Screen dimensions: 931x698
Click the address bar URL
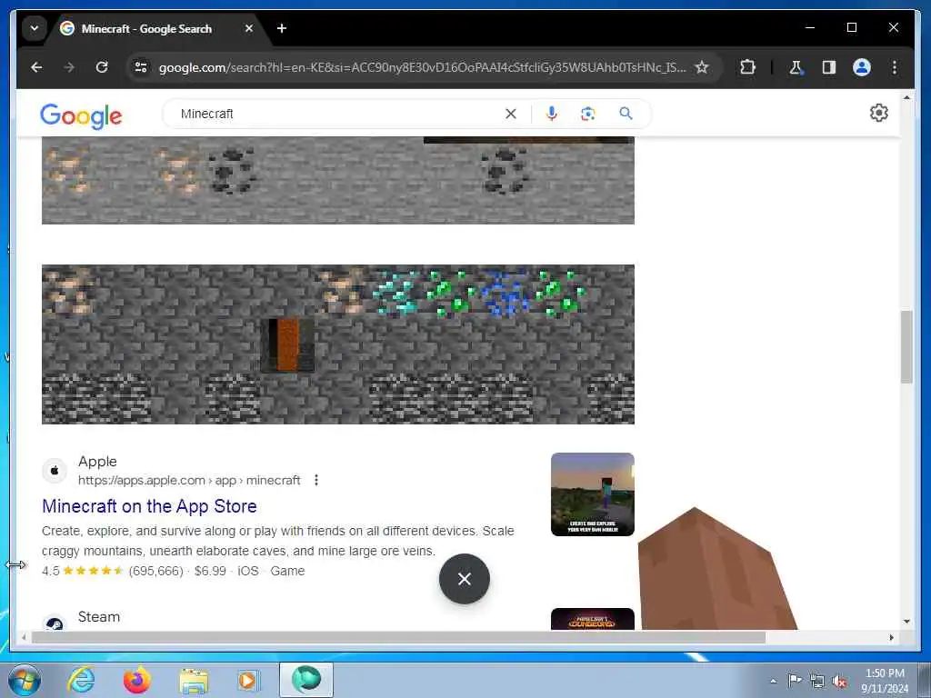click(422, 67)
